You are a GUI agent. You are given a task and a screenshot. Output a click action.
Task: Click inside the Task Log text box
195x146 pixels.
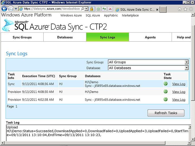click(x=97, y=133)
